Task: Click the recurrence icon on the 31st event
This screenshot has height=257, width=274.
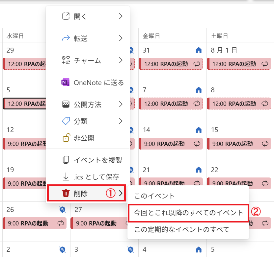Action: [197, 64]
